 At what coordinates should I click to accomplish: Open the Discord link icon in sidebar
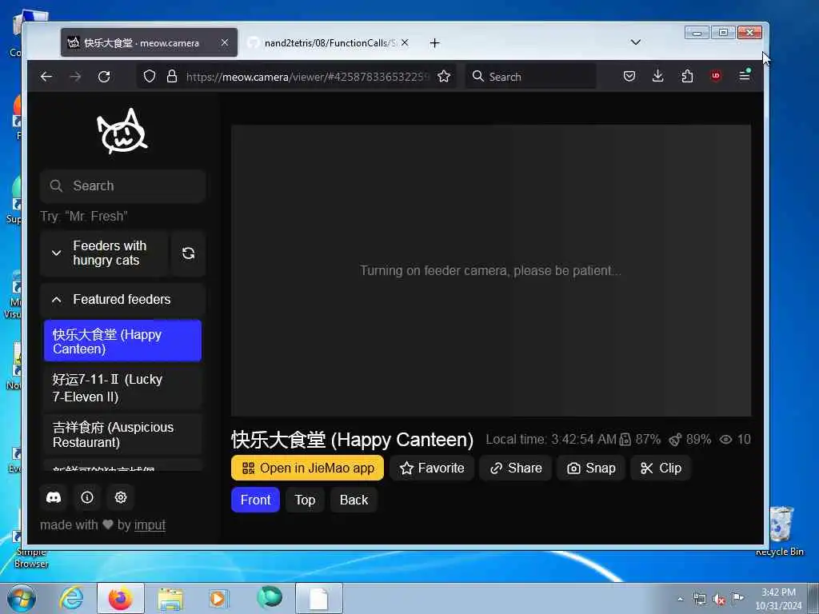[54, 497]
